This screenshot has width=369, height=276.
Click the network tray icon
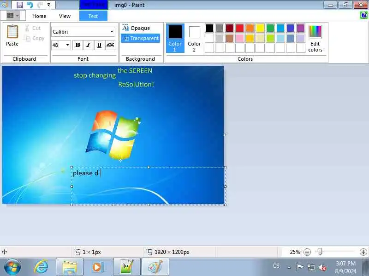[x=311, y=267]
